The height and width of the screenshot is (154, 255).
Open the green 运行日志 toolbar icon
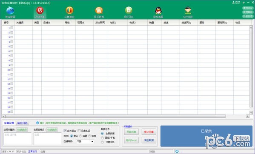[x=129, y=11]
